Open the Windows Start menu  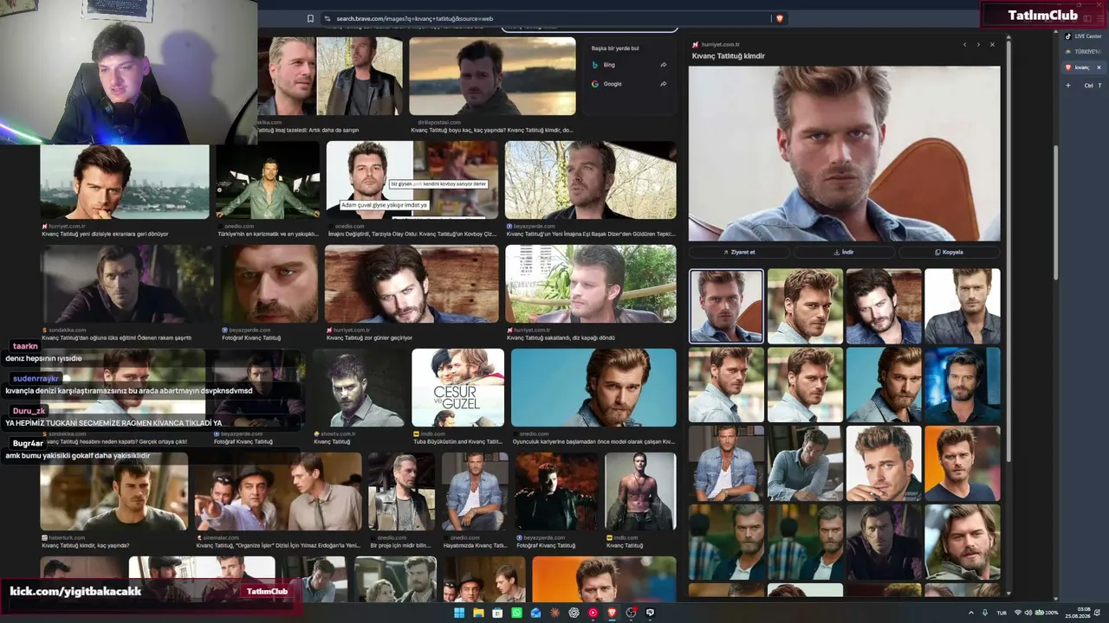[459, 613]
